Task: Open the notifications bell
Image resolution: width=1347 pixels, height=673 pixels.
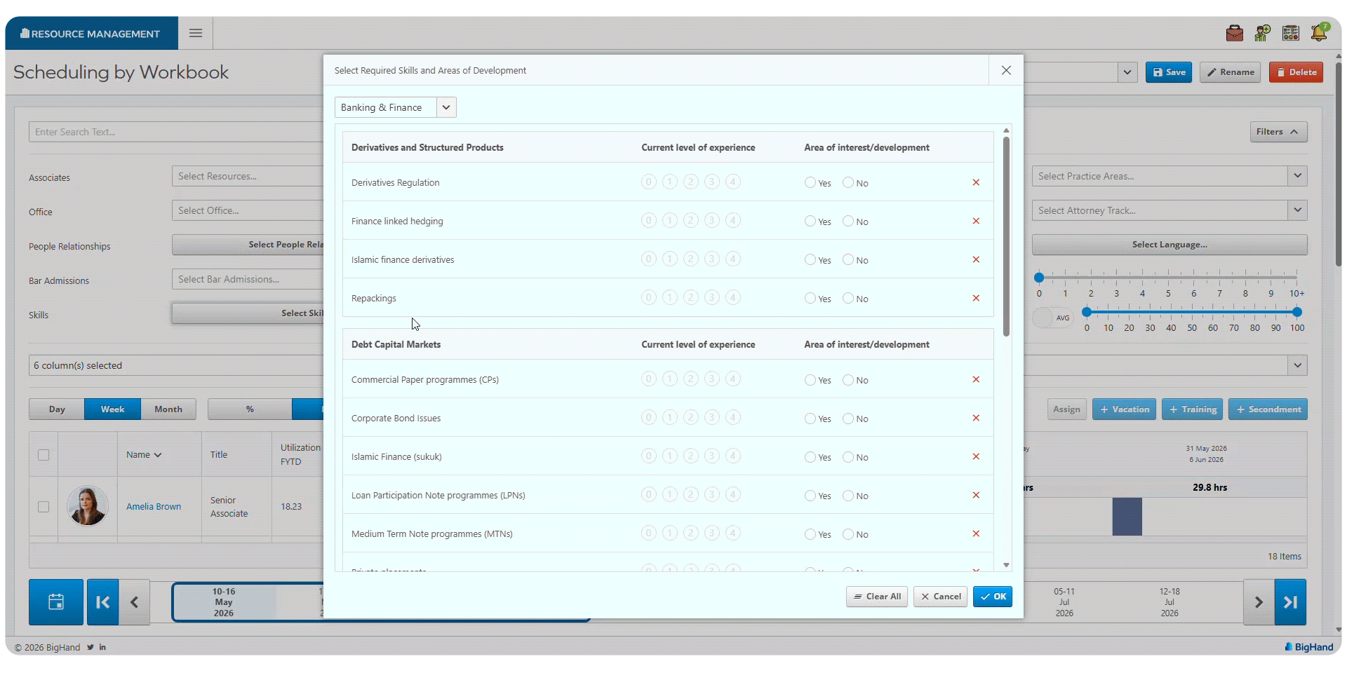Action: pos(1320,32)
